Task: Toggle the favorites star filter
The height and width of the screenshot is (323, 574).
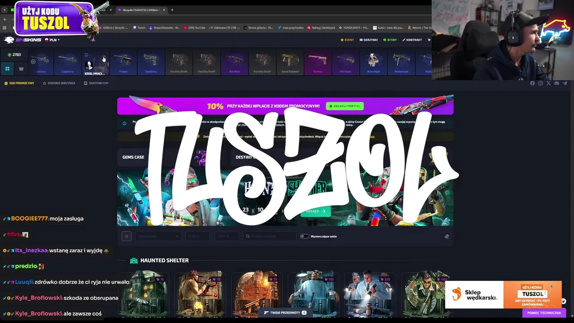Action: (x=126, y=236)
